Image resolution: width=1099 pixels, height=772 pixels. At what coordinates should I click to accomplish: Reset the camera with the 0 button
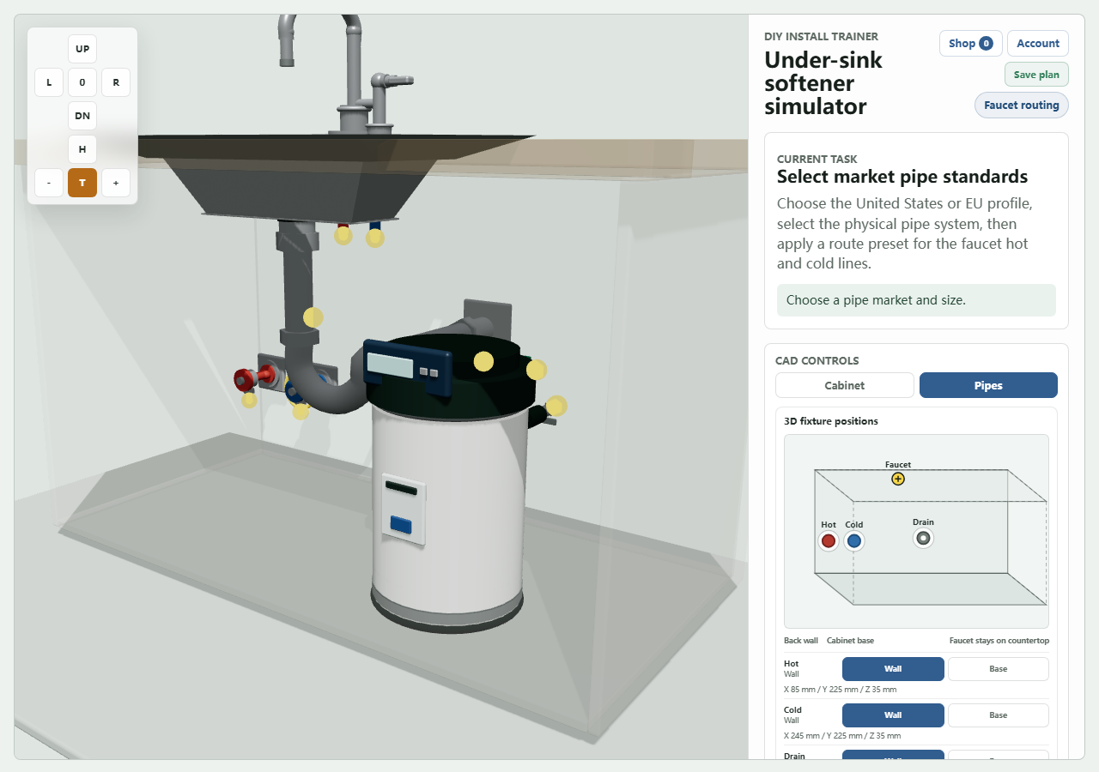pyautogui.click(x=82, y=82)
